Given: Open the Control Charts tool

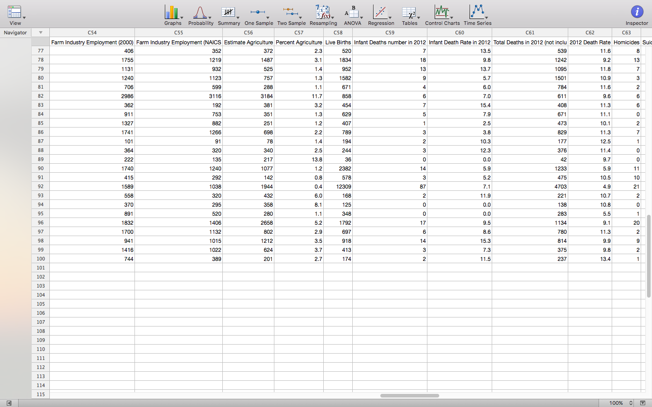Looking at the screenshot, I should tap(442, 15).
